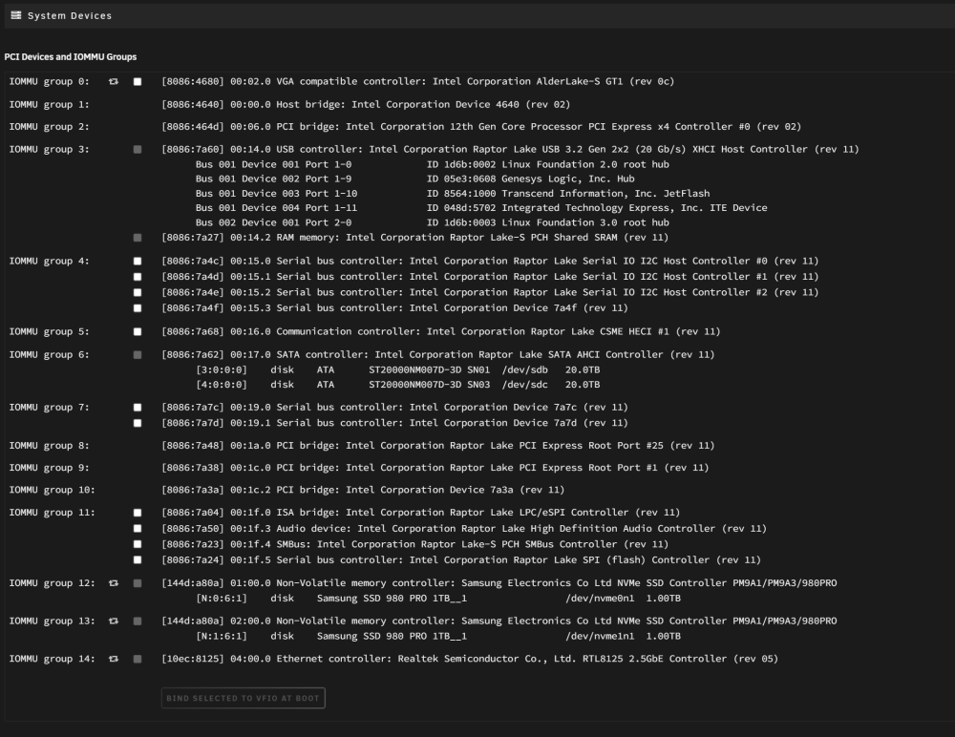Select the I2C Host Controller #2 checkbox

(138, 292)
